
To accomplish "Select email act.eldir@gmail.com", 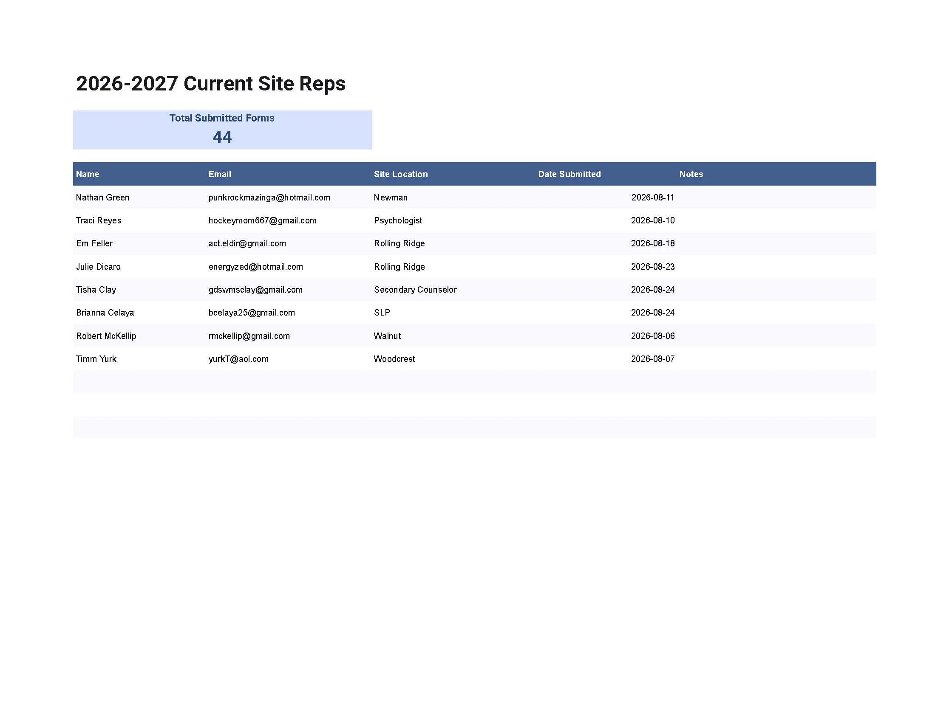I will 247,243.
